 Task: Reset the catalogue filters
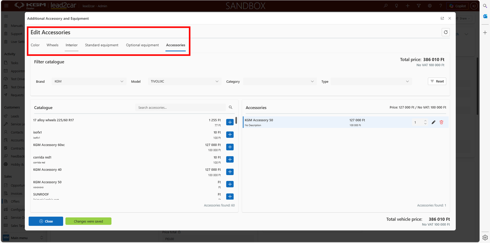pyautogui.click(x=437, y=81)
